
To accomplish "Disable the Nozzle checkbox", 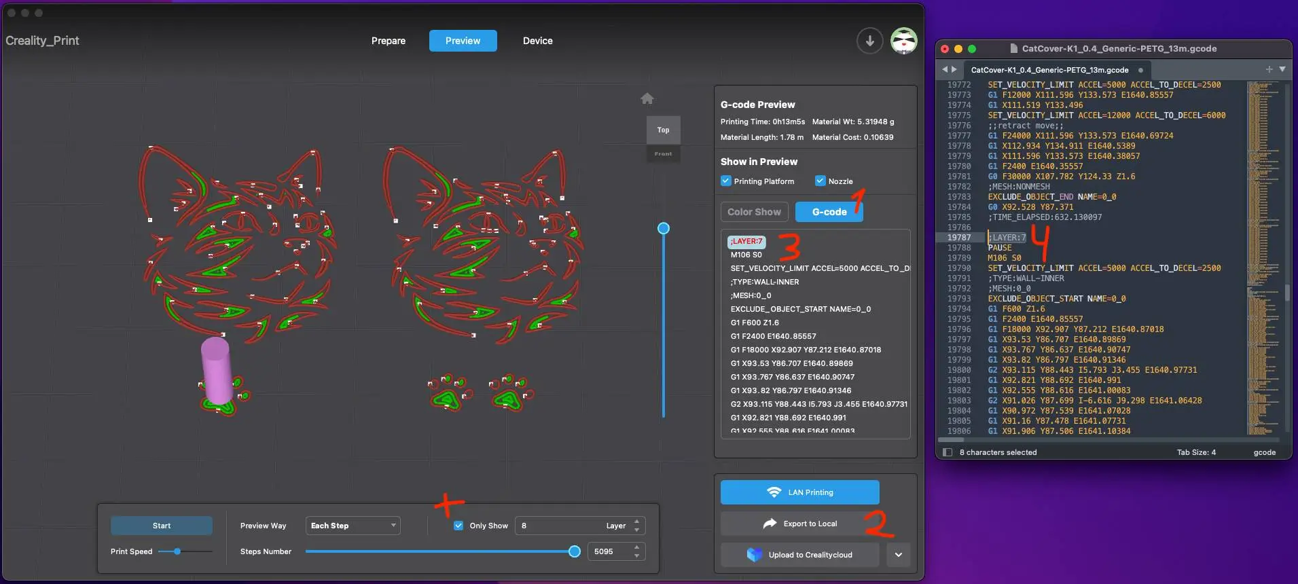I will [x=820, y=181].
